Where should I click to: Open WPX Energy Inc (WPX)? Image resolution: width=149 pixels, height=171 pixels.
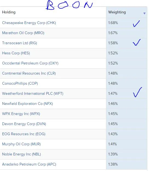(x=21, y=114)
